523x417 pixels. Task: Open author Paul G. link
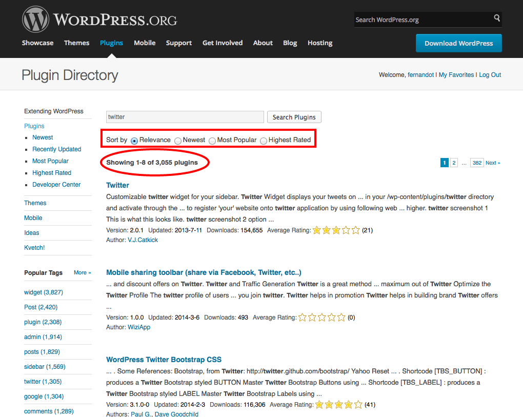142,414
